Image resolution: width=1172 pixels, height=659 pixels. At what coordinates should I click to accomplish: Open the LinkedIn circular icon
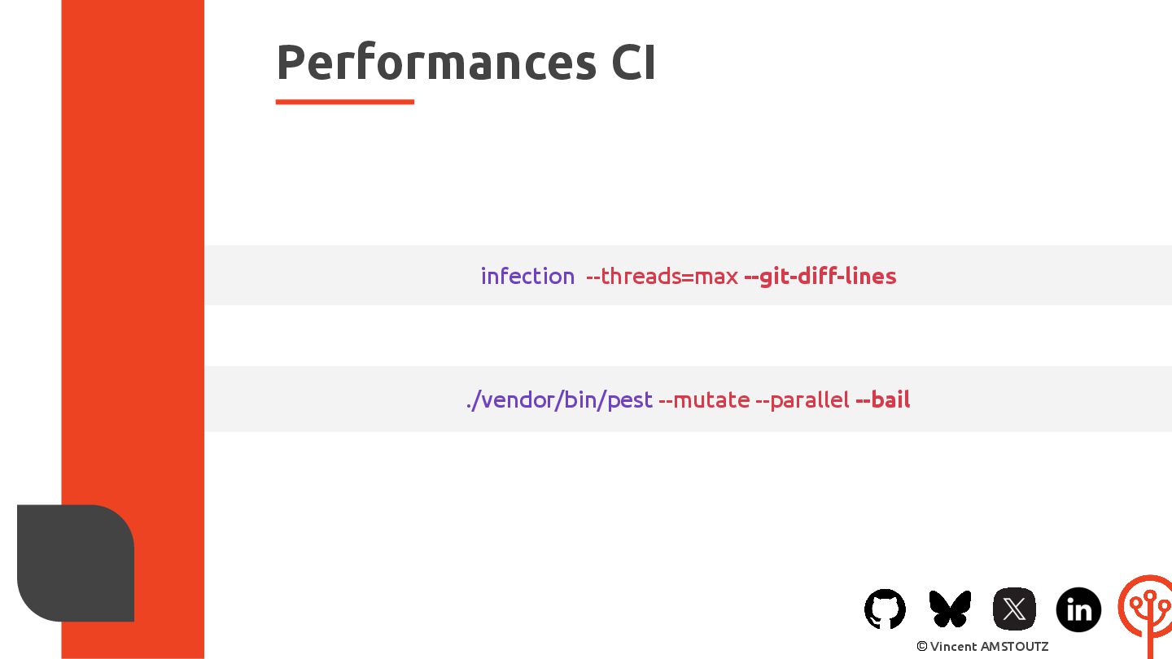1078,609
